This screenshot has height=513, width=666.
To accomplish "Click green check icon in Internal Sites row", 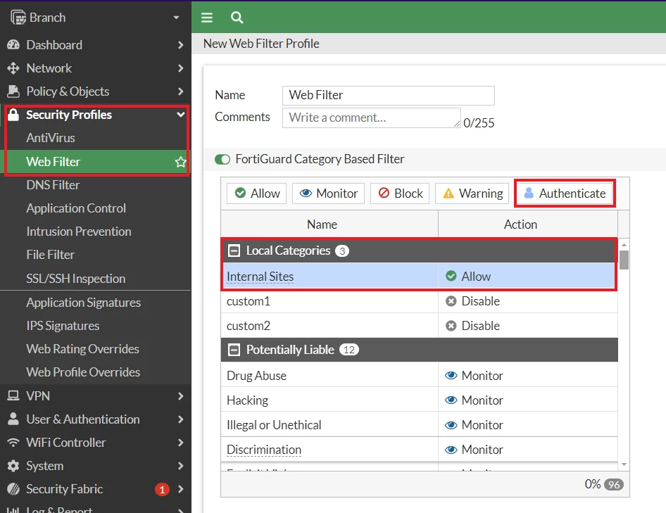I will point(451,276).
